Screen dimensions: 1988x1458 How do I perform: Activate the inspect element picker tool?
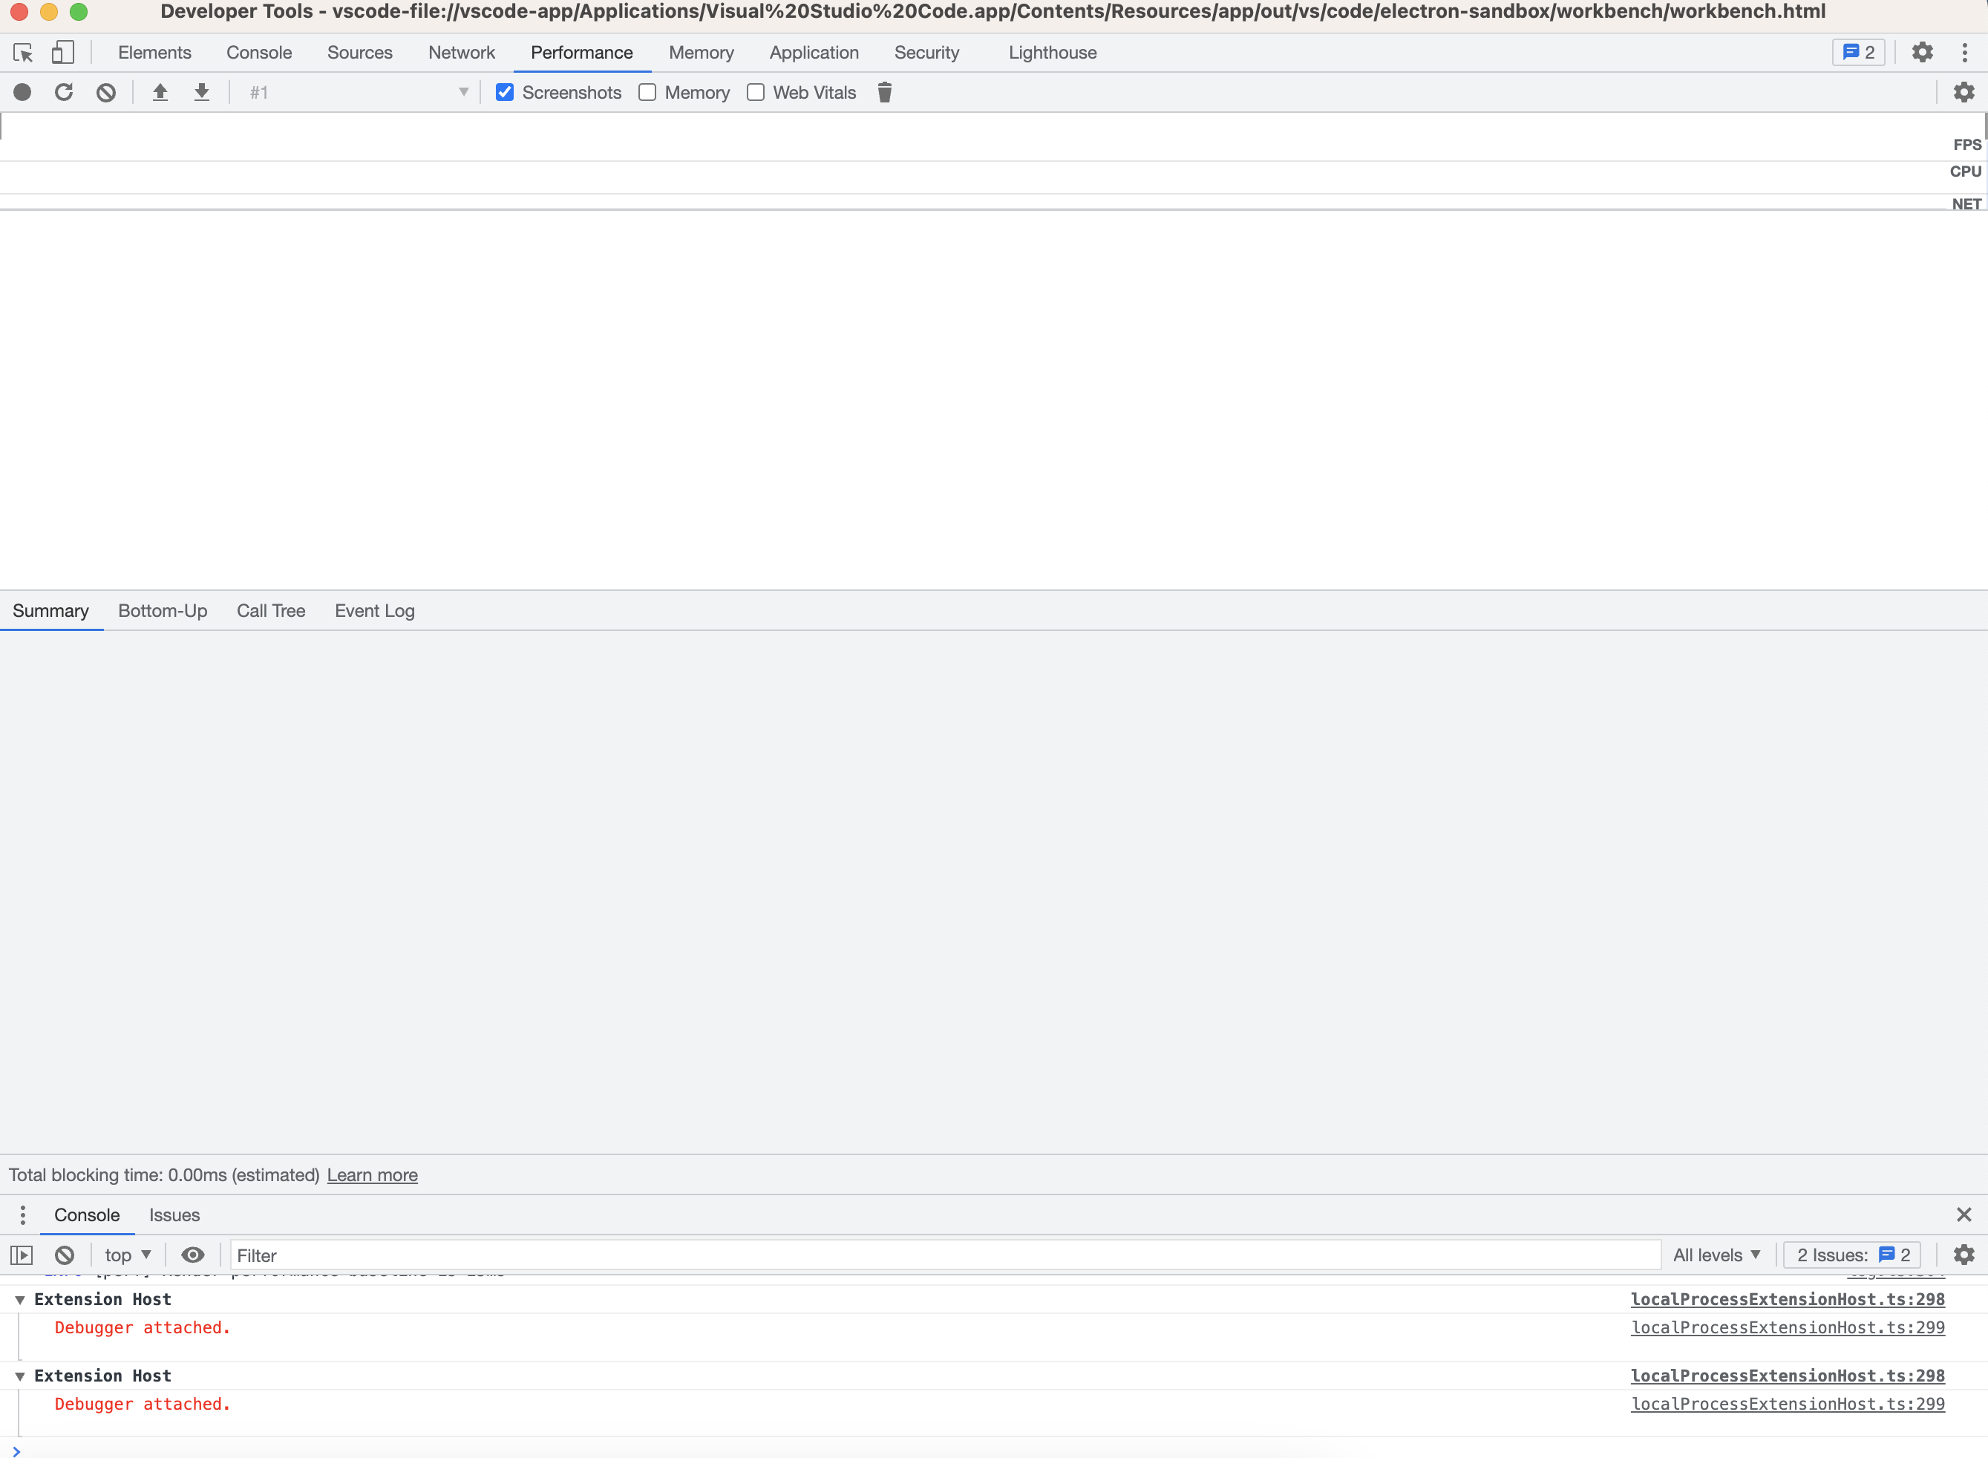(x=22, y=52)
